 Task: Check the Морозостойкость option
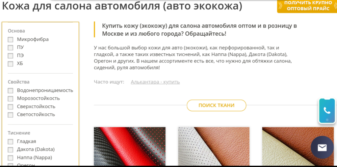[11, 99]
